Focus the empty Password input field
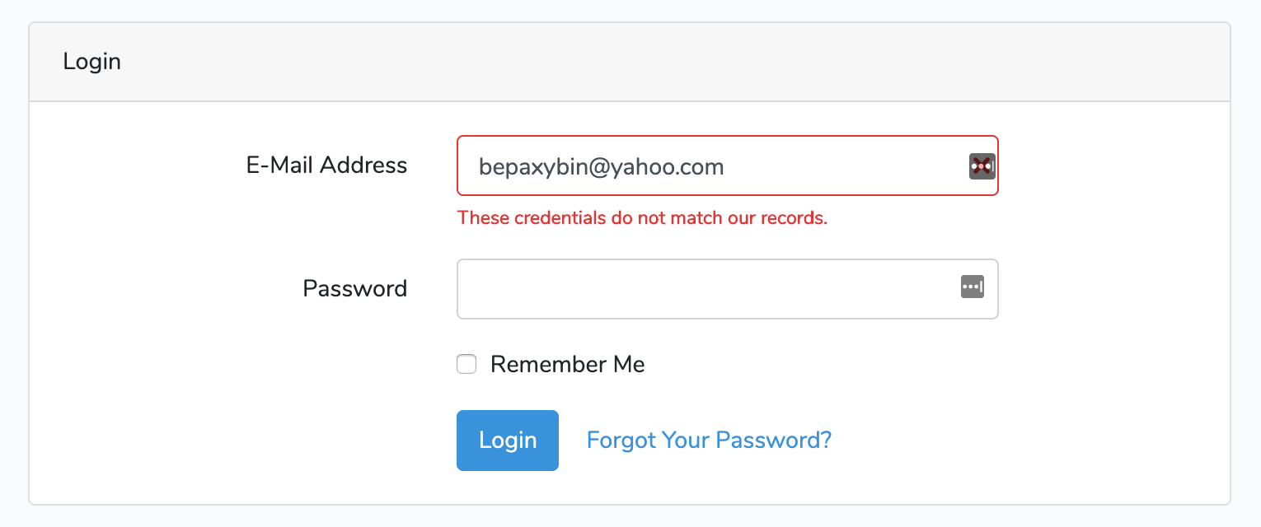 [728, 289]
